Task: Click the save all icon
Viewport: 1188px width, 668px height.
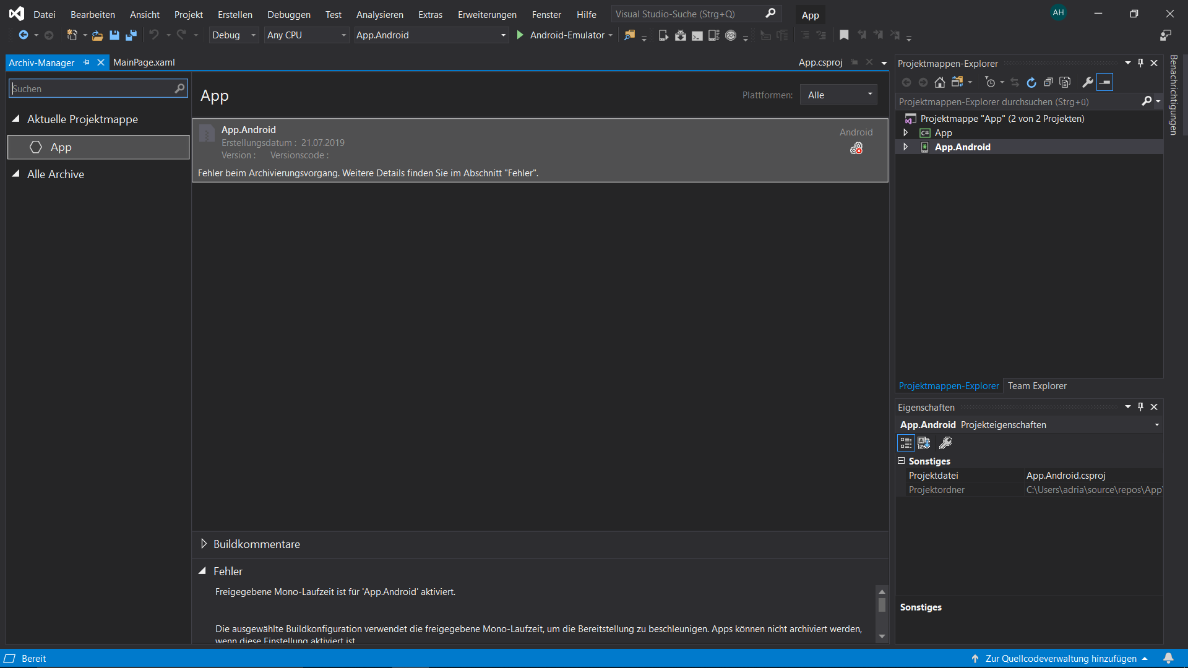Action: coord(131,35)
